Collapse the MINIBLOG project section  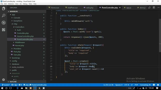[x=9, y=11]
